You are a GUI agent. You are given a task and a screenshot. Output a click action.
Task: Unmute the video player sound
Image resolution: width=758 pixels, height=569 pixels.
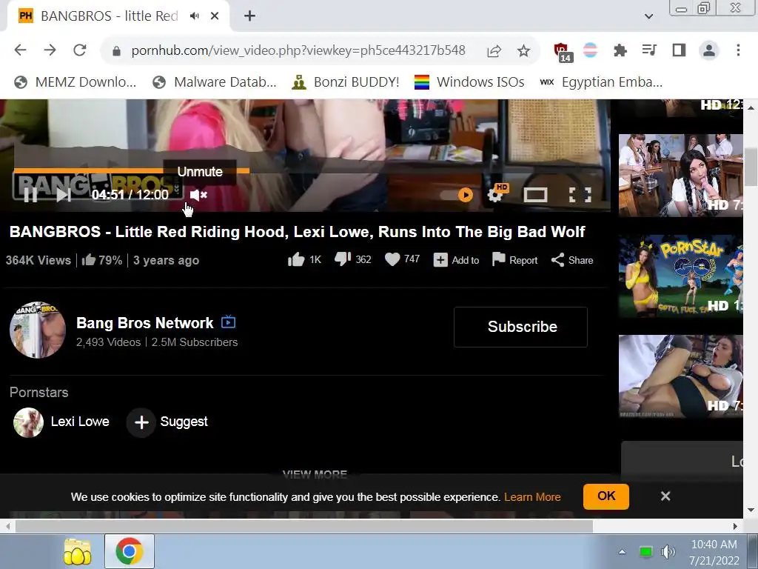tap(198, 195)
